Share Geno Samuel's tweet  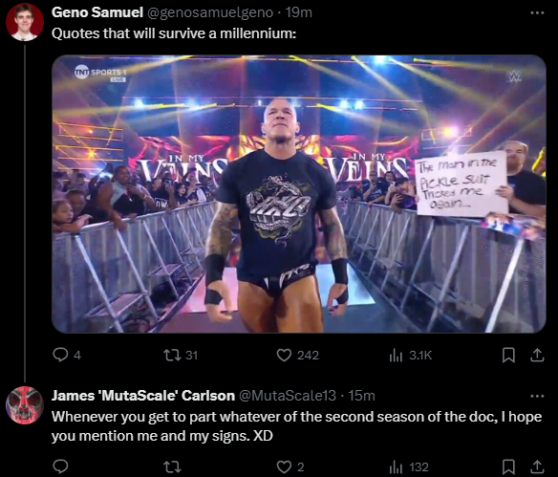click(537, 355)
